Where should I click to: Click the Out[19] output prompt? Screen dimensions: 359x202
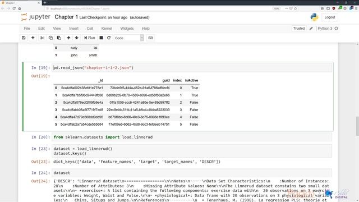click(40, 76)
